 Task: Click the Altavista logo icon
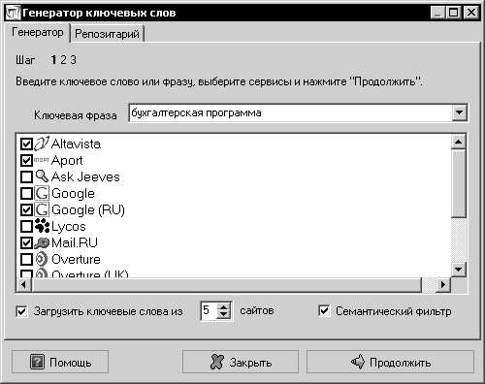pyautogui.click(x=42, y=144)
